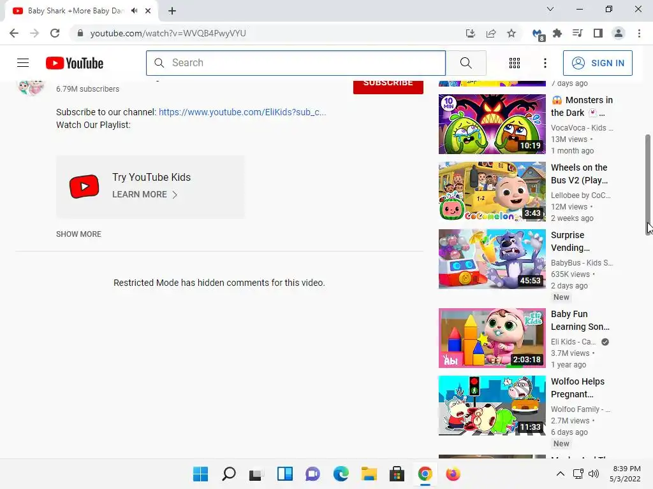653x489 pixels.
Task: Open the YouTube apps grid icon
Action: pyautogui.click(x=515, y=63)
